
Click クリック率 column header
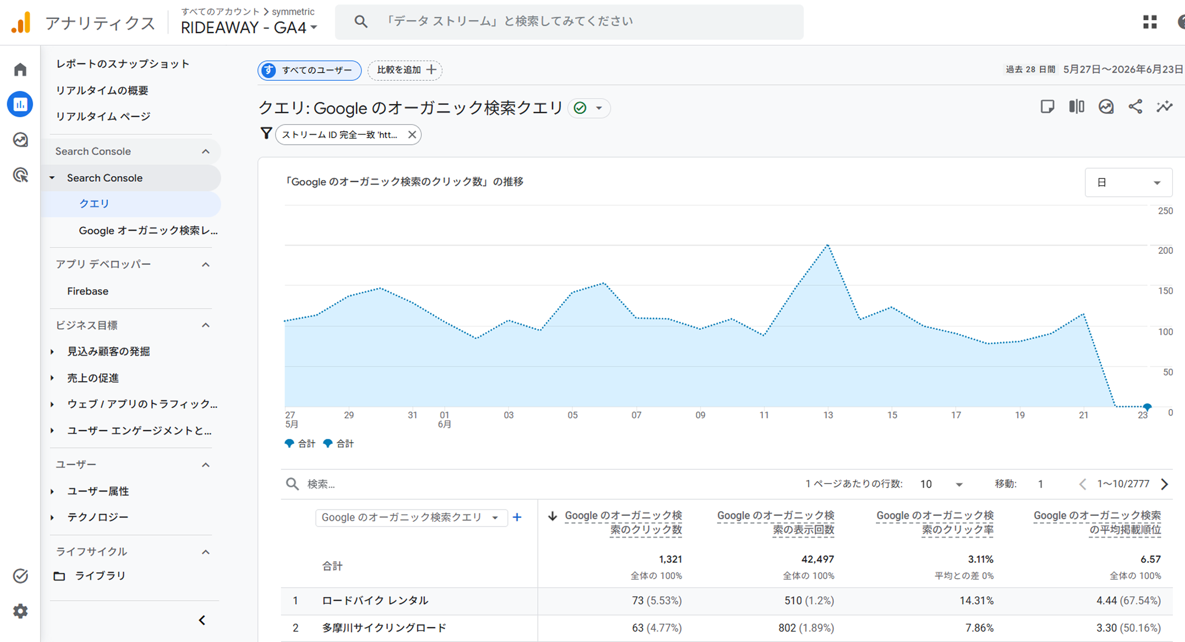[x=934, y=522]
